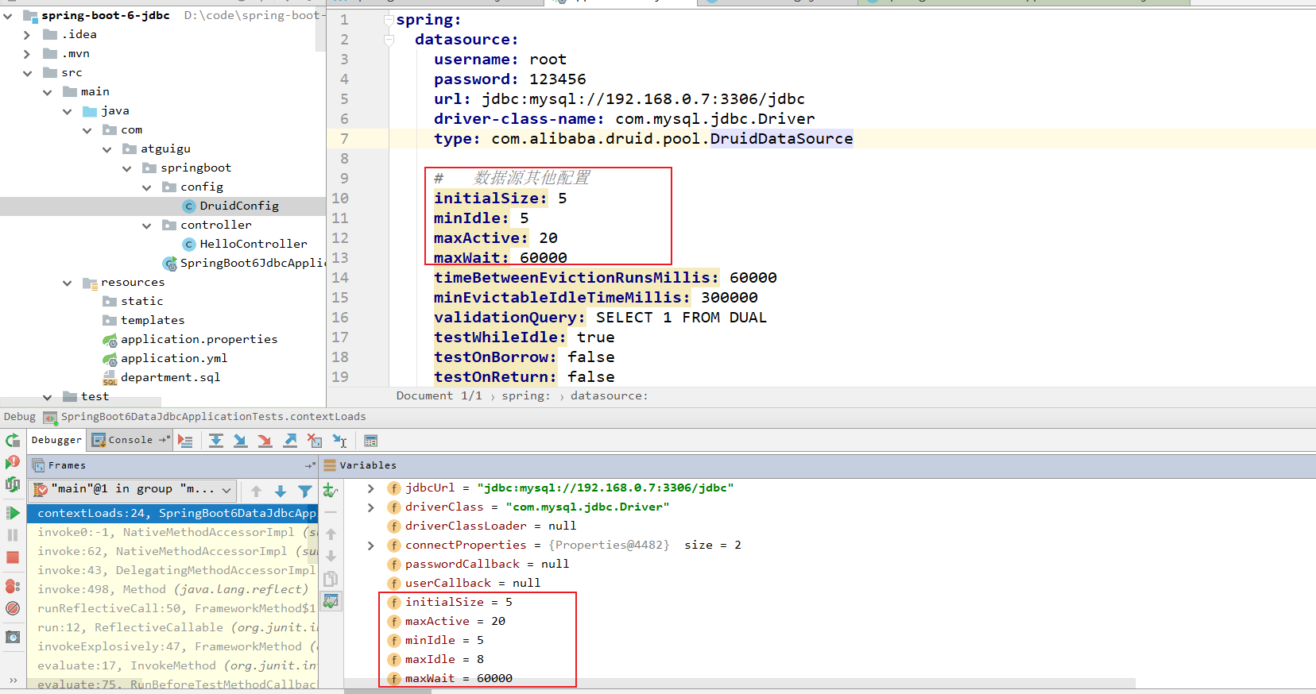1316x694 pixels.
Task: Click the SpringBoot6DataJdbcApplicationTests.contextLoads debug session tab
Action: (205, 417)
